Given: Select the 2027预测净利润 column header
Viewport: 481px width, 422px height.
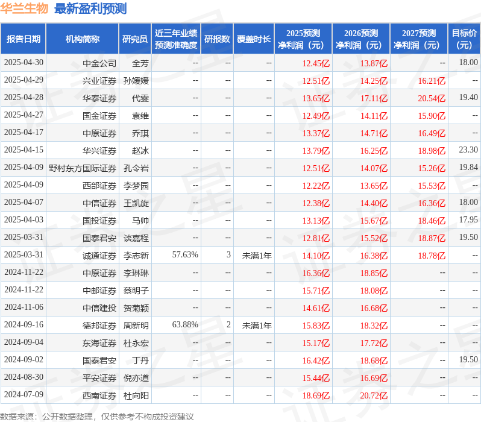Looking at the screenshot, I should (x=419, y=39).
